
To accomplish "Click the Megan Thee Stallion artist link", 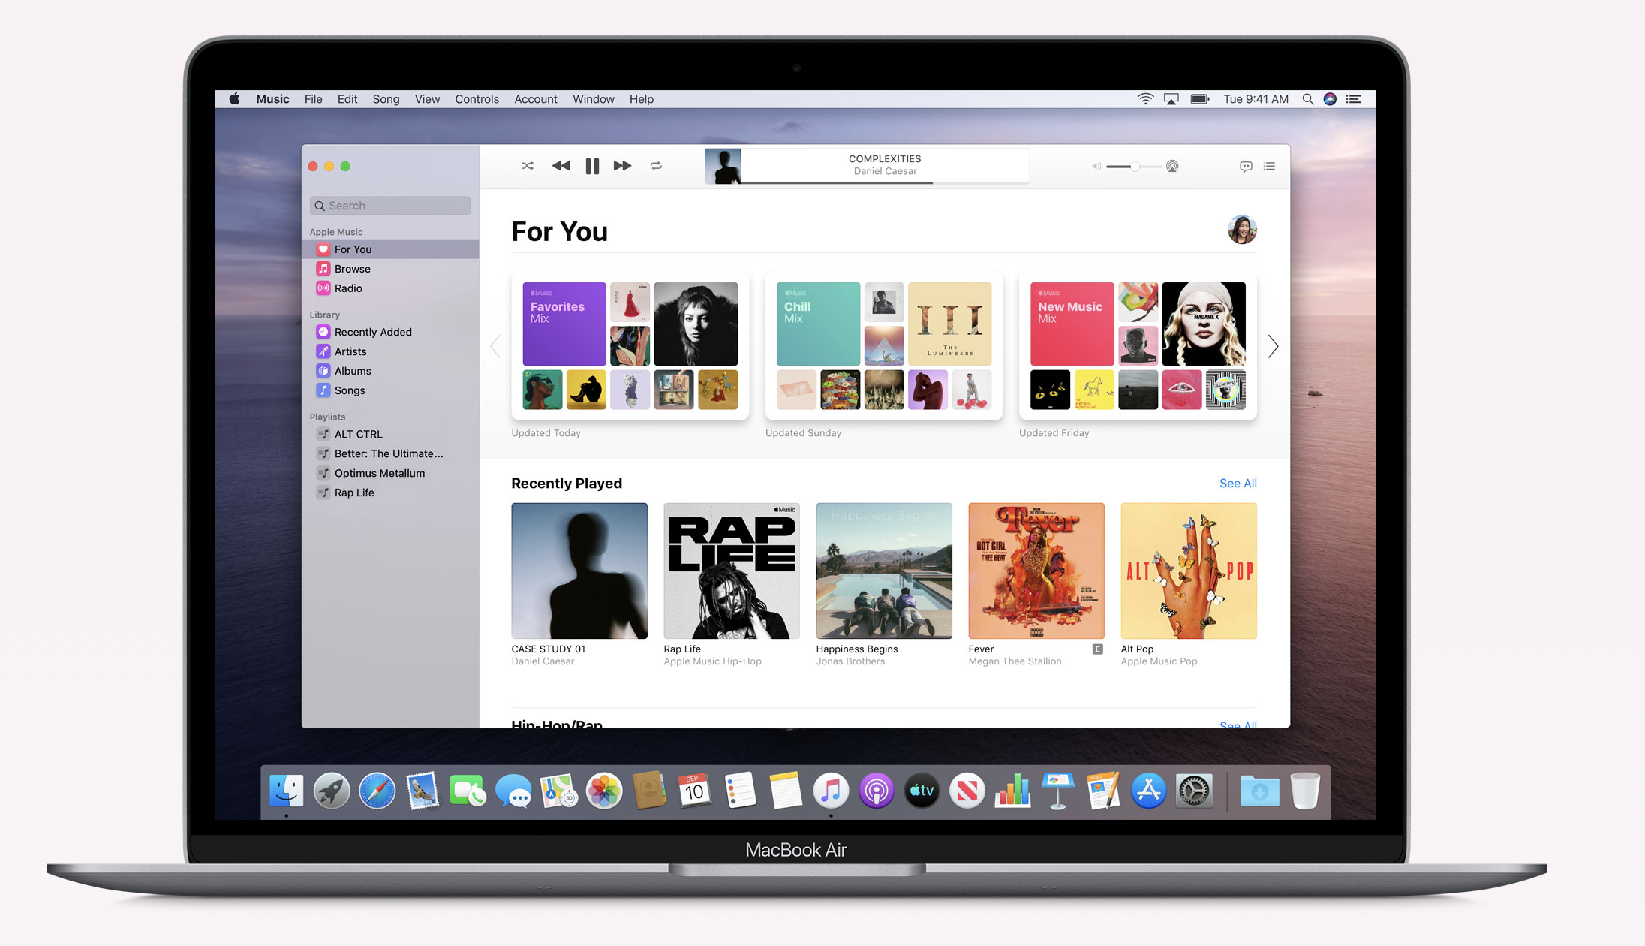I will [1015, 661].
